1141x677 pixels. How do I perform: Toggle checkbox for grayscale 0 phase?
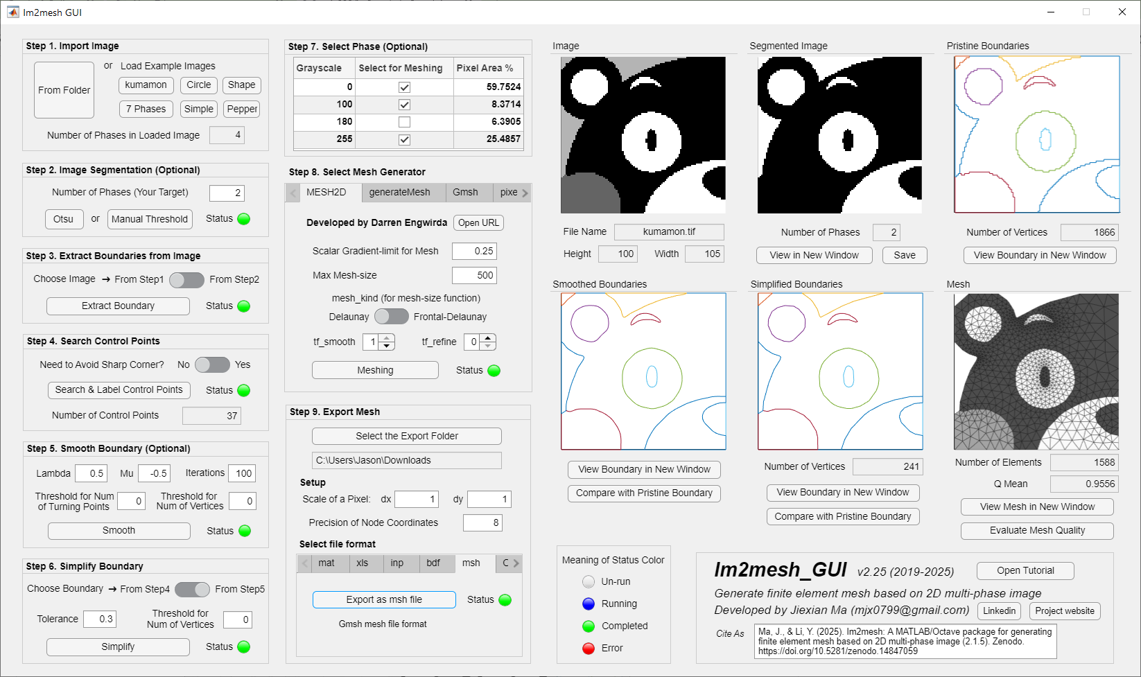coord(404,87)
